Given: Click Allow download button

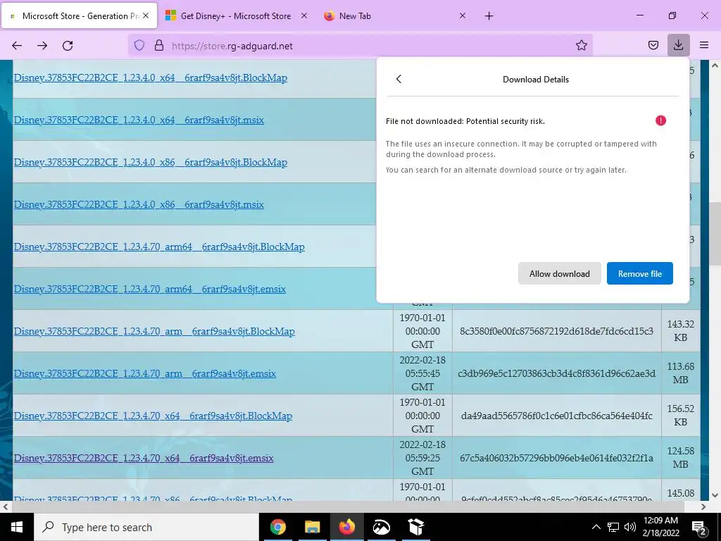Looking at the screenshot, I should (x=560, y=274).
